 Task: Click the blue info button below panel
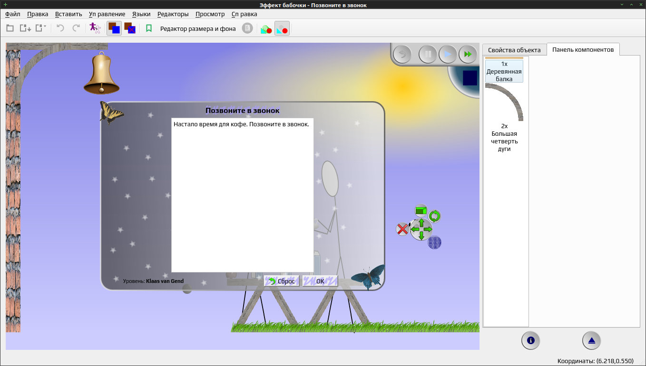tap(531, 340)
